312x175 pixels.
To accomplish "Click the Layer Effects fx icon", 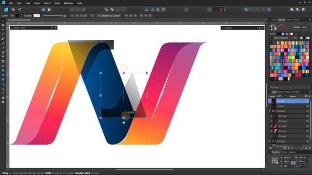I will tap(292, 148).
